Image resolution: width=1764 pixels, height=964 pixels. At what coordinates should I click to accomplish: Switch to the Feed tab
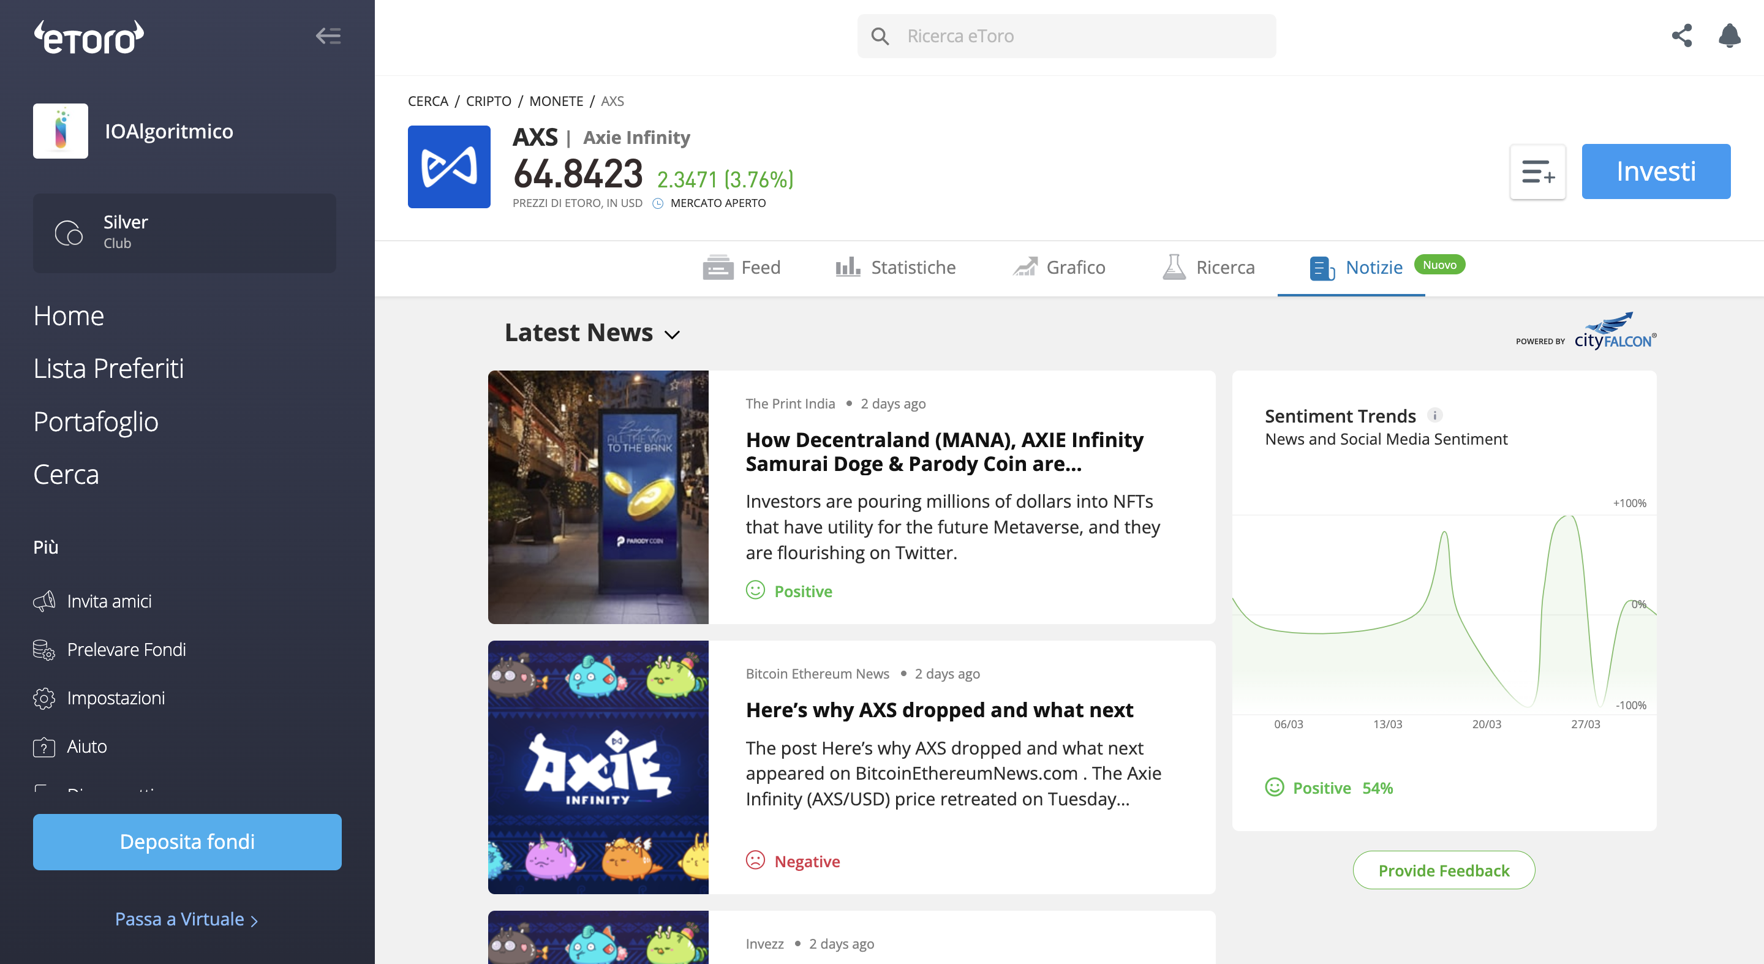pyautogui.click(x=742, y=268)
